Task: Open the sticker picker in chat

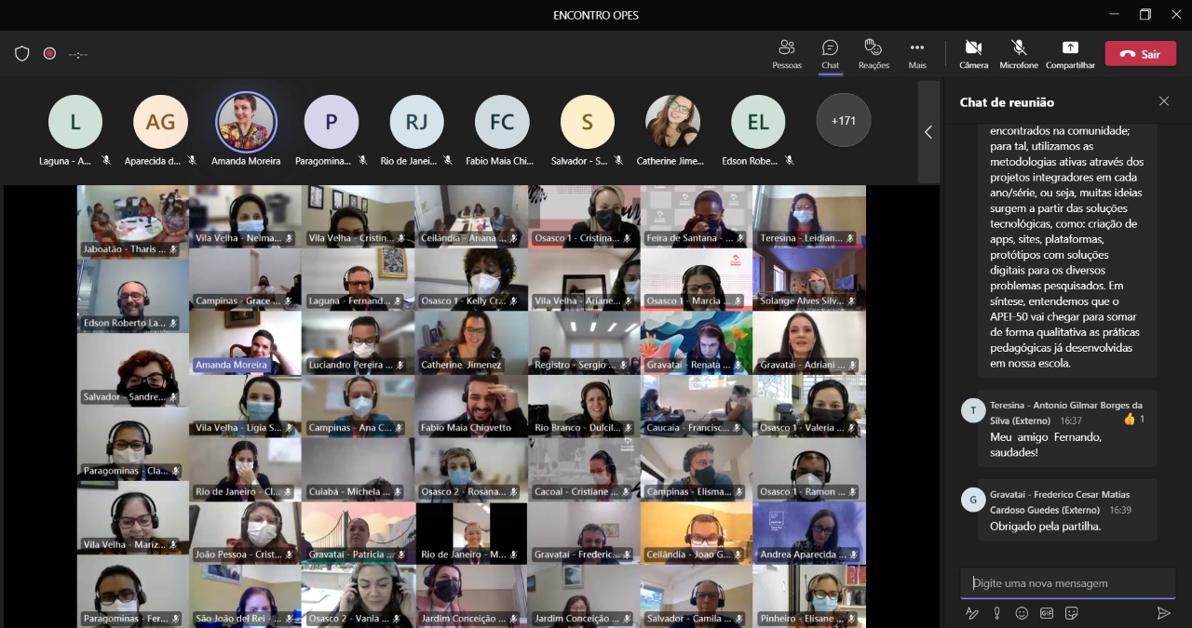Action: click(1071, 613)
